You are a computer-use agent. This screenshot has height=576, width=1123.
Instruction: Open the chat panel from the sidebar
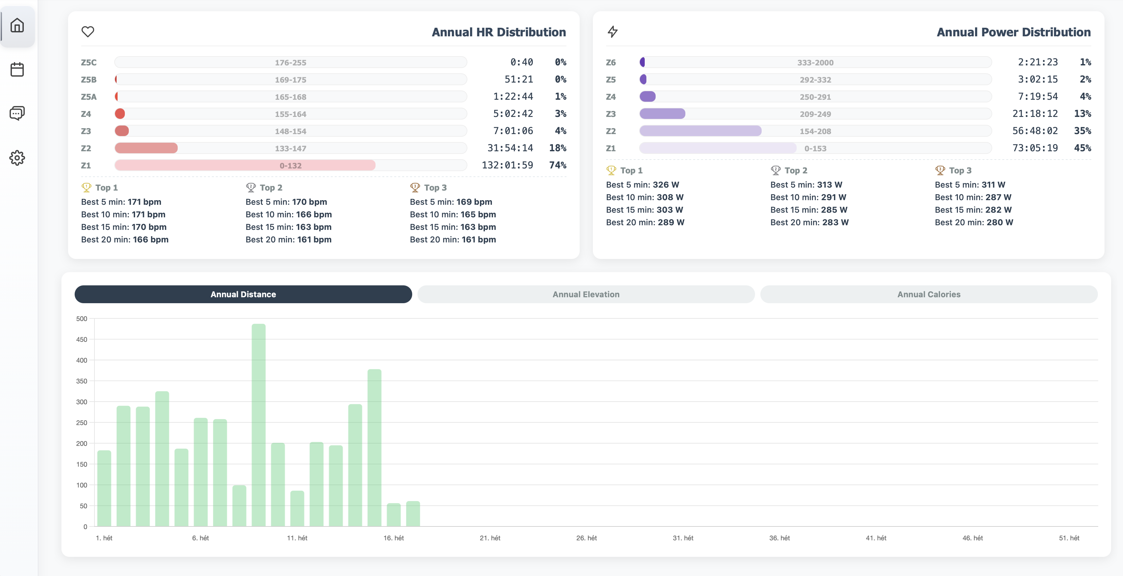18,113
